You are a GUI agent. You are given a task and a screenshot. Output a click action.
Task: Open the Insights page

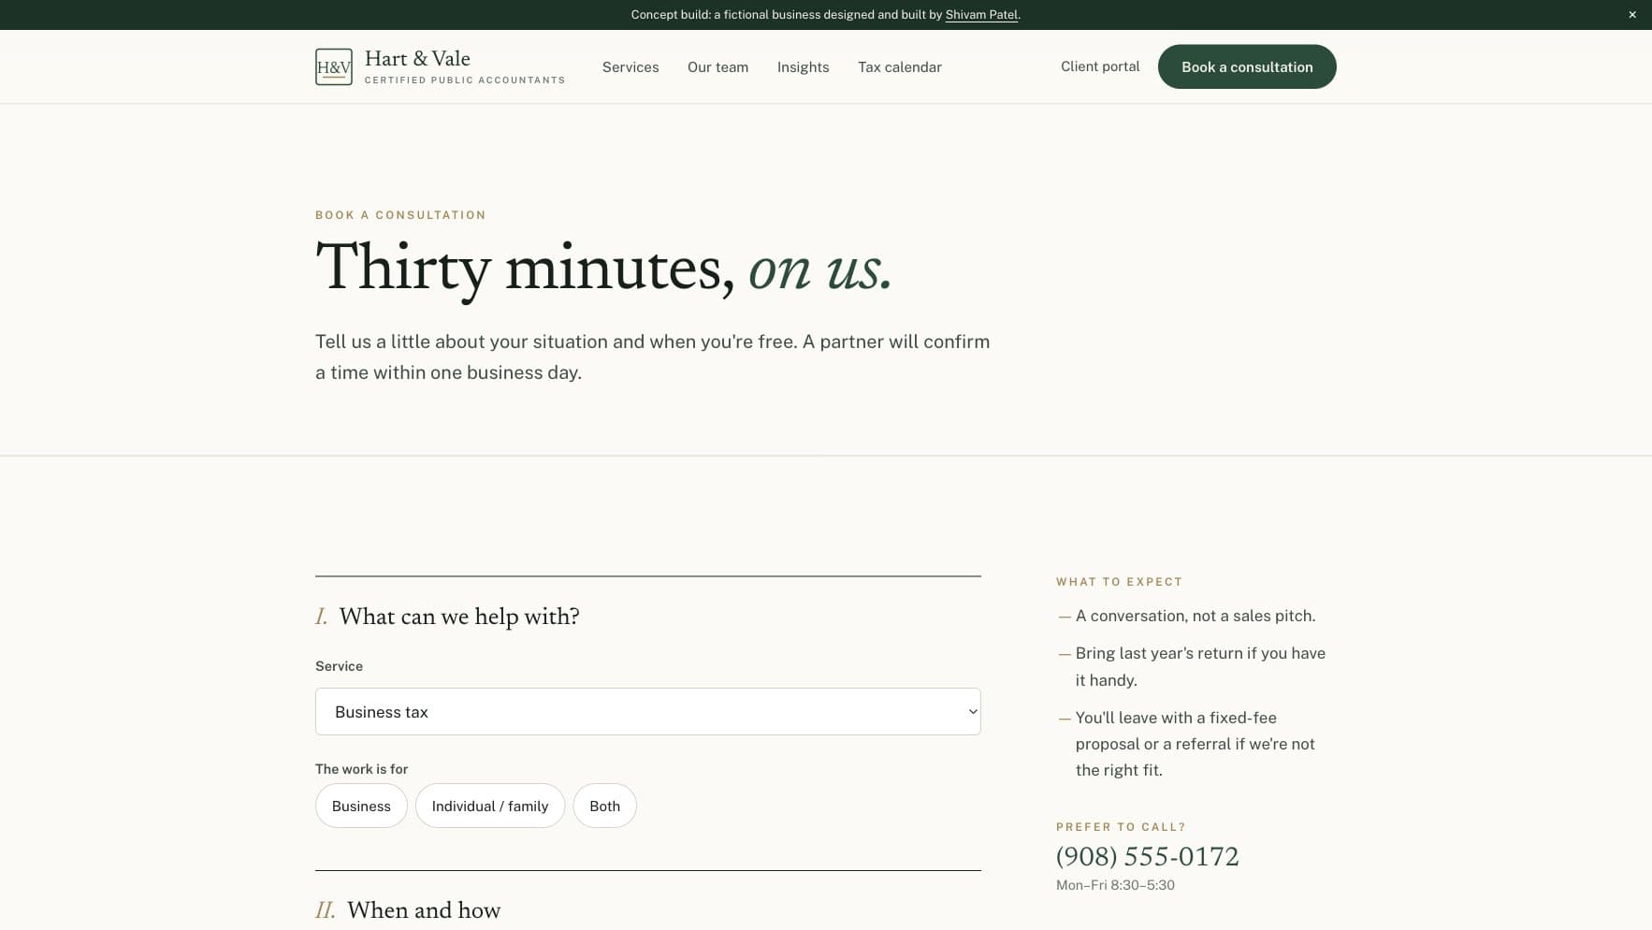[803, 67]
